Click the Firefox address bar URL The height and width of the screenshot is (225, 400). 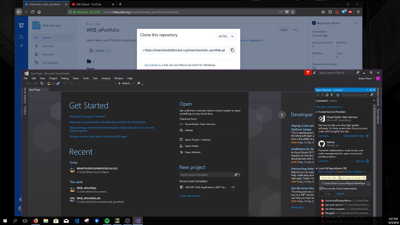click(x=141, y=12)
